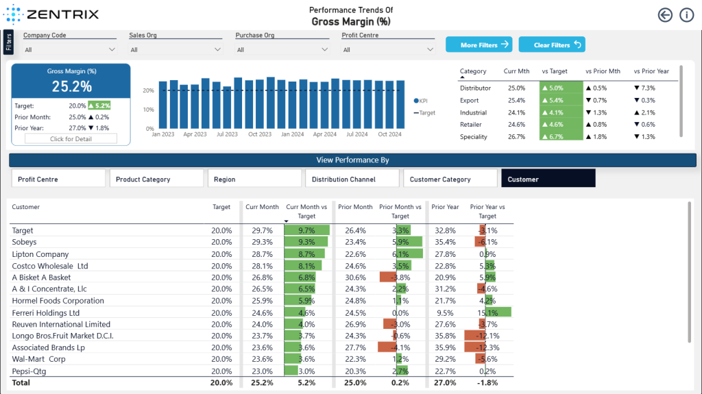Select the Profit Centre view tab
Viewport: 702px width, 394px height.
tap(58, 179)
